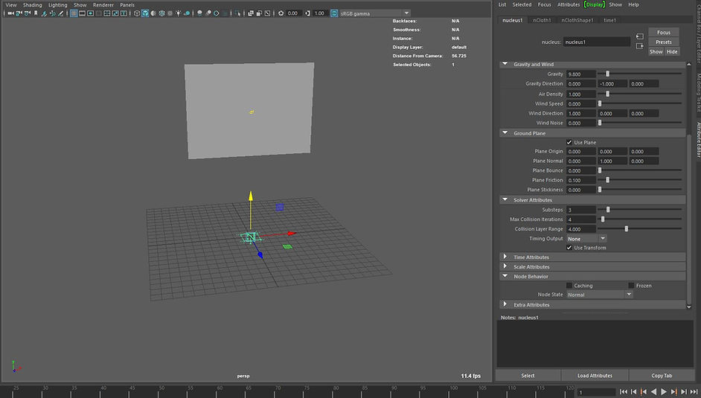The width and height of the screenshot is (701, 398).
Task: Toggle the use all lights bulb icon
Action: coord(179,13)
